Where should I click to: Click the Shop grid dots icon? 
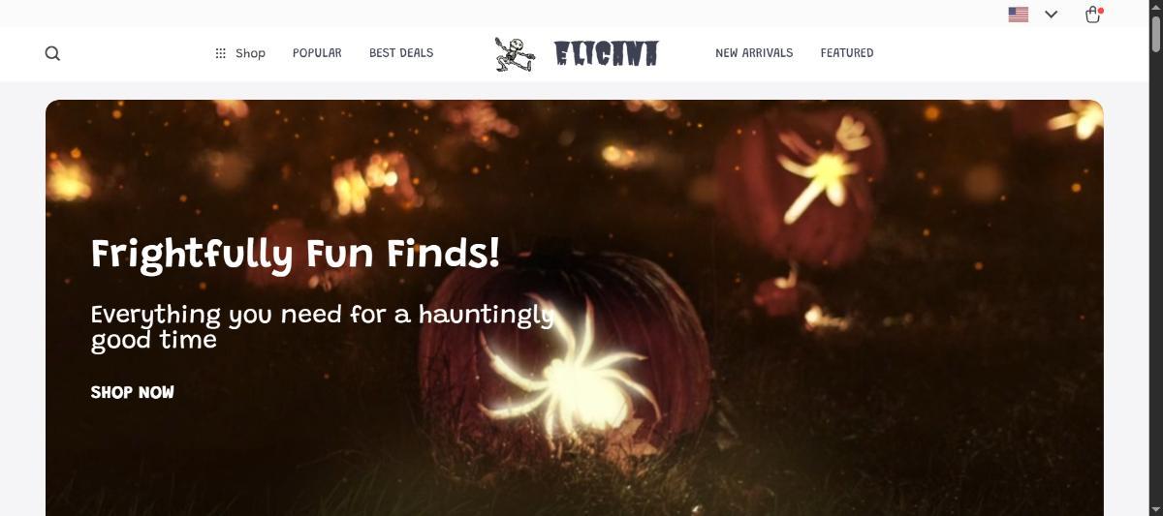[x=220, y=53]
